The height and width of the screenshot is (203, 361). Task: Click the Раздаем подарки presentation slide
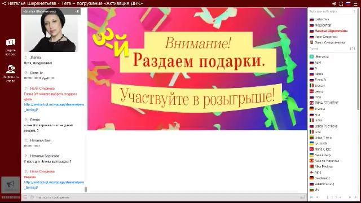[197, 69]
